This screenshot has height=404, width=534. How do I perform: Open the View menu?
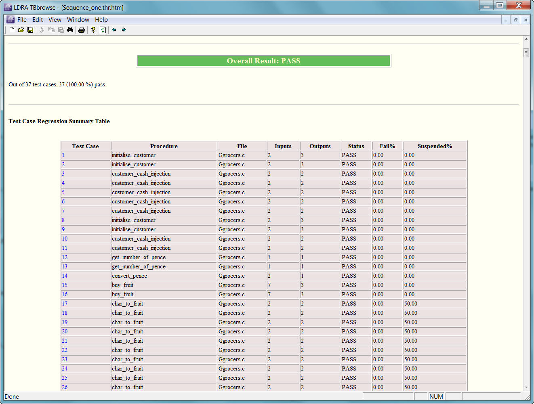pyautogui.click(x=55, y=20)
